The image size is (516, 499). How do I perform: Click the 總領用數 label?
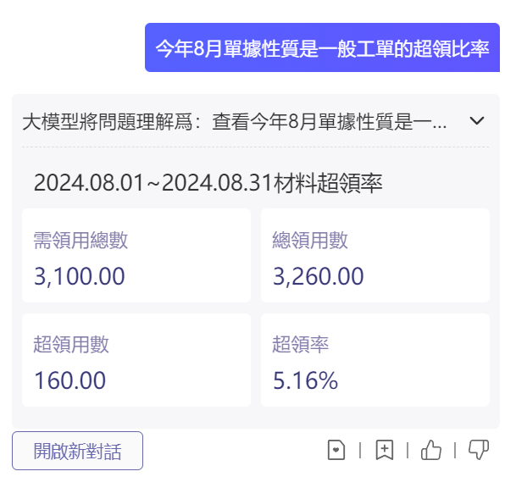point(310,240)
